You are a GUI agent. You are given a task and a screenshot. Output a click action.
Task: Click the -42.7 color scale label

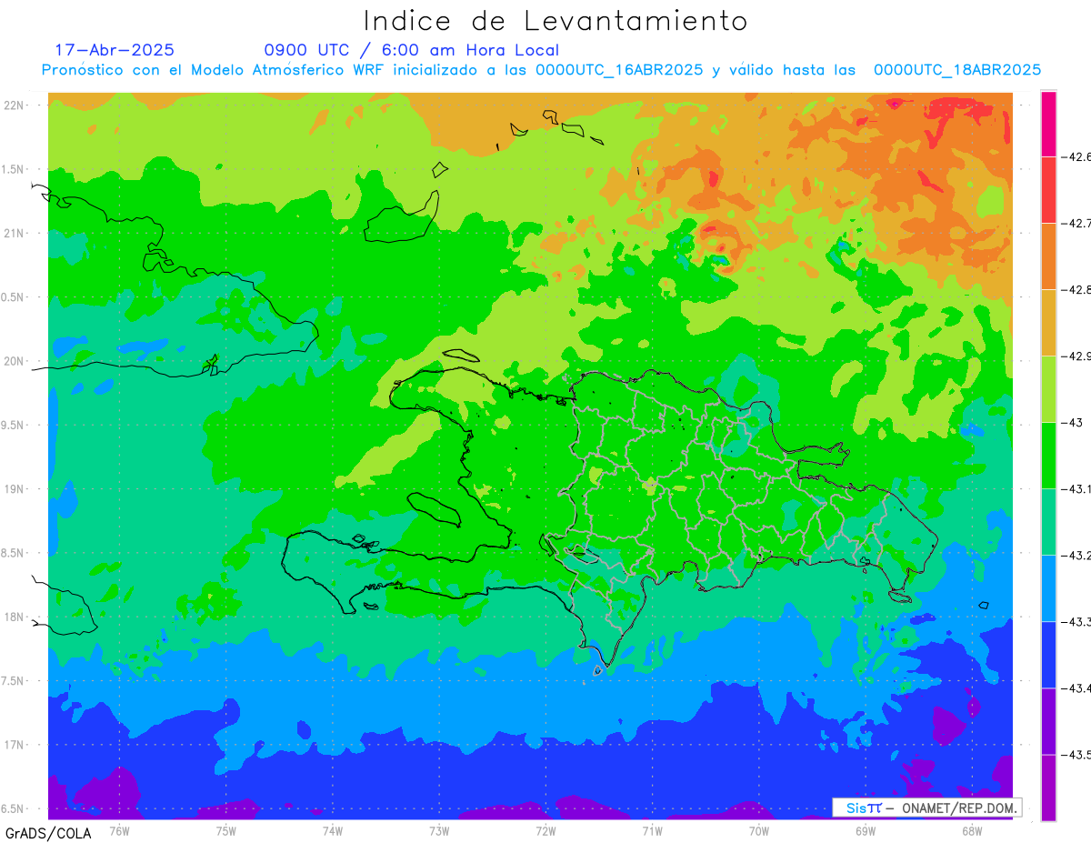click(x=1077, y=223)
